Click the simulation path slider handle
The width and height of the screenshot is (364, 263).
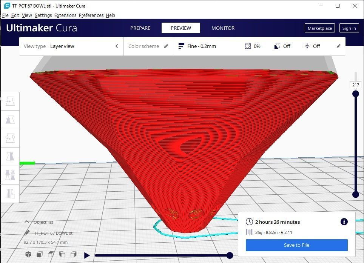(x=230, y=255)
